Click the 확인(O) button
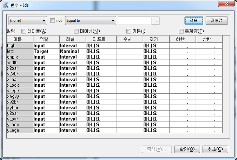237x160 pixels. point(187,149)
